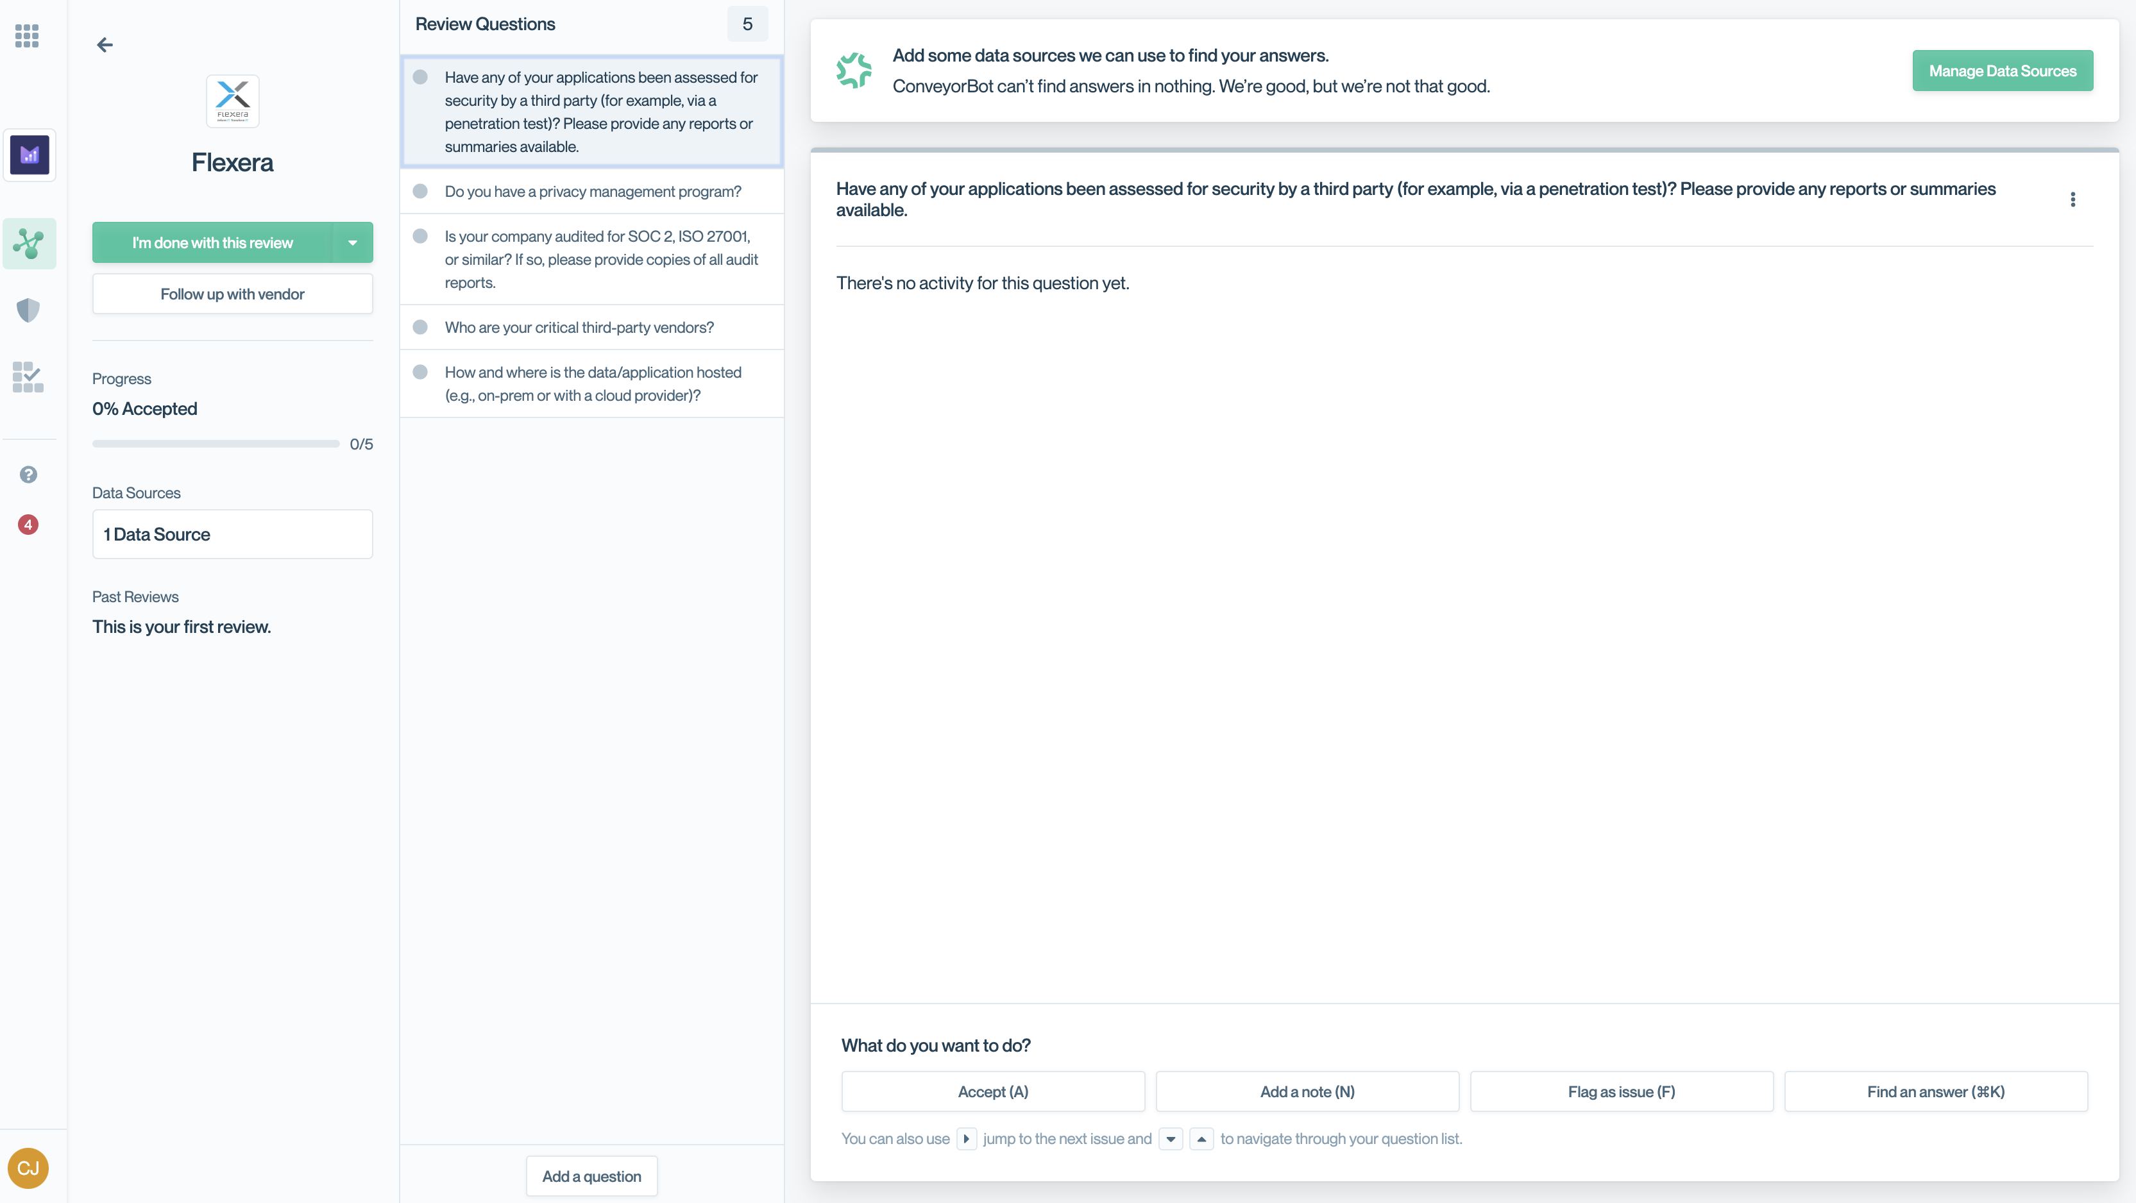
Task: Open the purple analytics app icon
Action: coord(30,155)
